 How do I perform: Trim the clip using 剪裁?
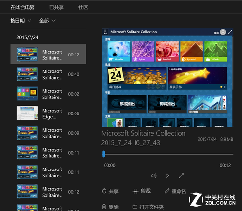(141, 191)
